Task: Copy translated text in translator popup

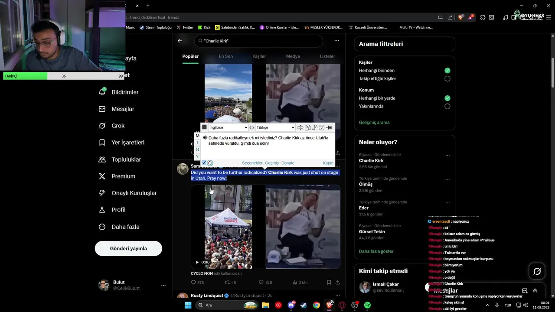Action: (x=307, y=127)
